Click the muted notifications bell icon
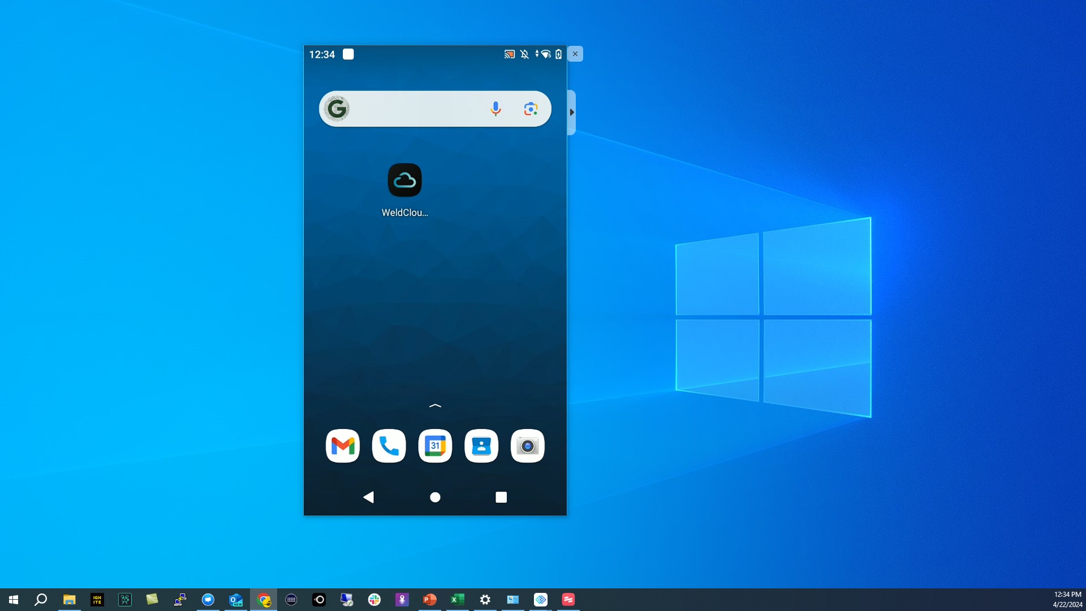Screen dimensions: 1086x611 tap(525, 54)
